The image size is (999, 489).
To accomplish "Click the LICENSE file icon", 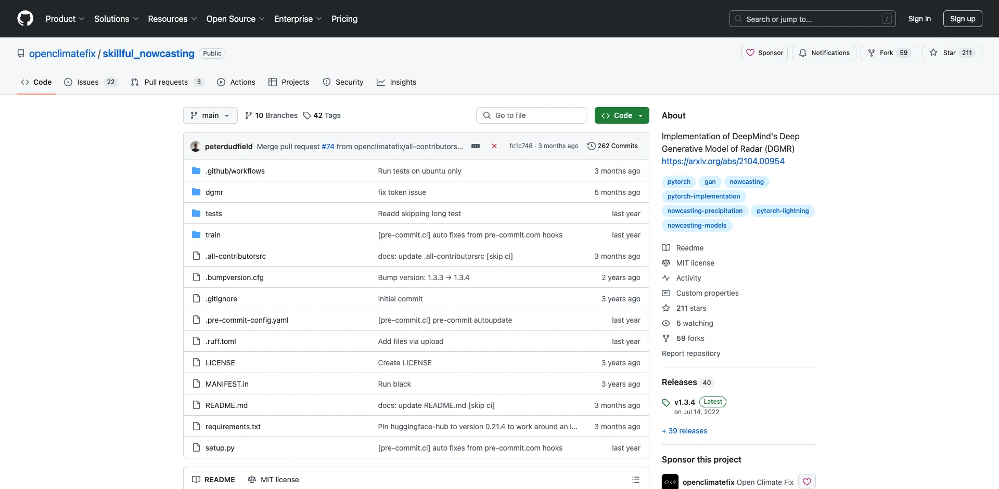I will (x=196, y=362).
